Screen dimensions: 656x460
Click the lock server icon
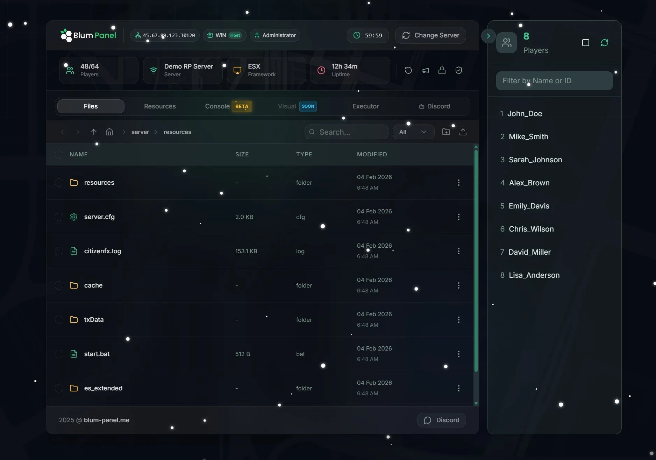(x=442, y=70)
